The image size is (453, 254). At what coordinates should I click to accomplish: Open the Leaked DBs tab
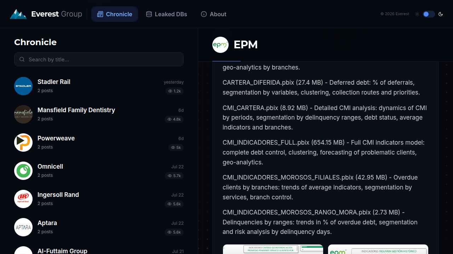(166, 14)
